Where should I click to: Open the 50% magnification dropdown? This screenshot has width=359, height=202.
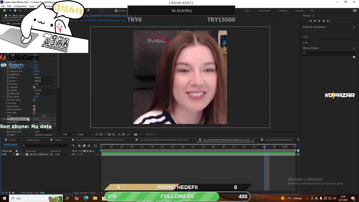(x=68, y=134)
